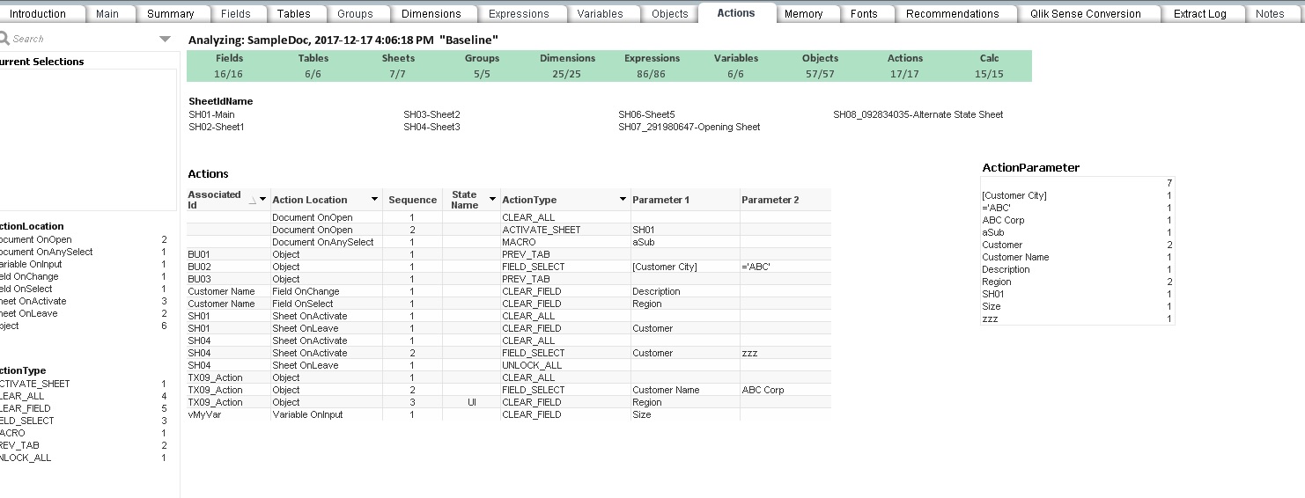Click the aSub parameter cell

685,242
